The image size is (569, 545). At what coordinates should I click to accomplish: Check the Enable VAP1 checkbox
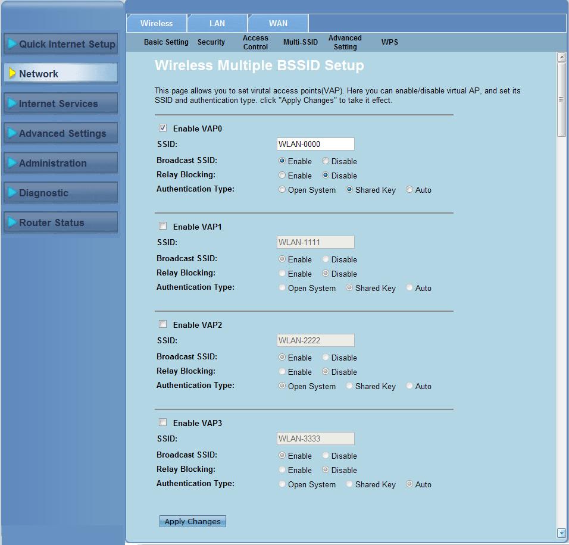[x=162, y=226]
